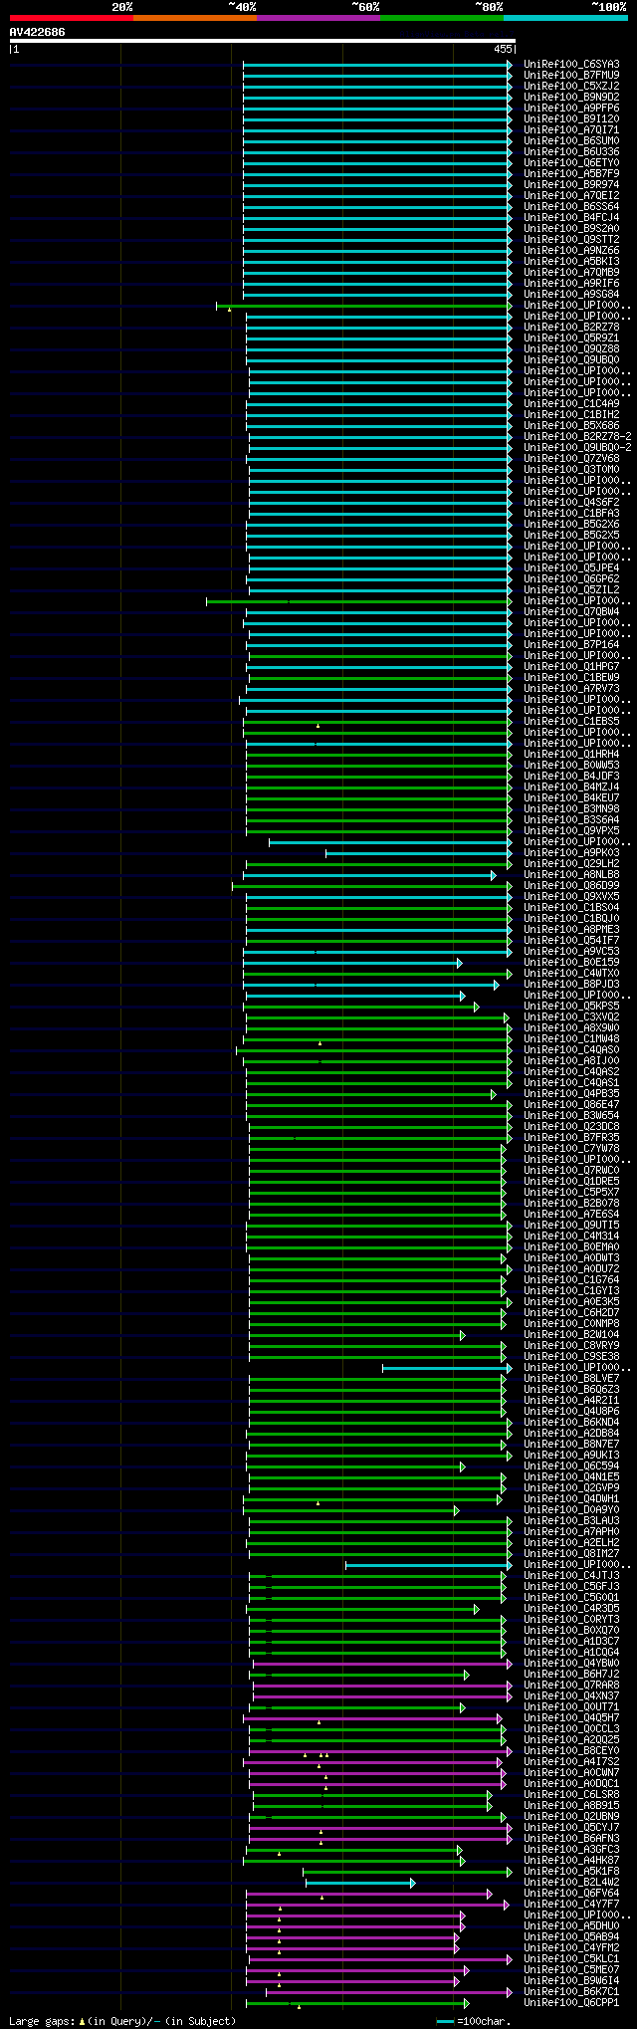Click the red 20% identity legend segment
The height and width of the screenshot is (2029, 637).
click(x=72, y=18)
